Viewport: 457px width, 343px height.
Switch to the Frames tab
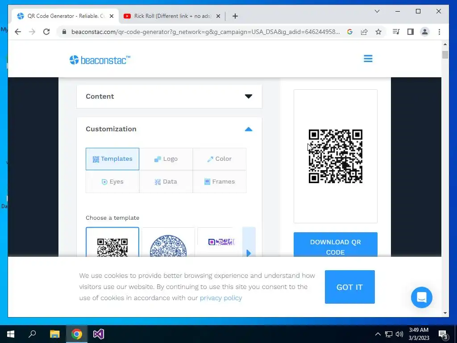click(220, 182)
